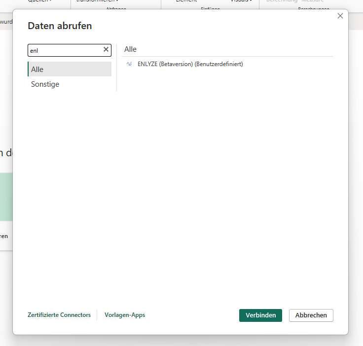Viewport: 363px width, 346px height.
Task: Click the Element item in the ribbon
Action: 186,1
